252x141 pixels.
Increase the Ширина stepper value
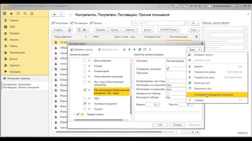tap(158, 103)
